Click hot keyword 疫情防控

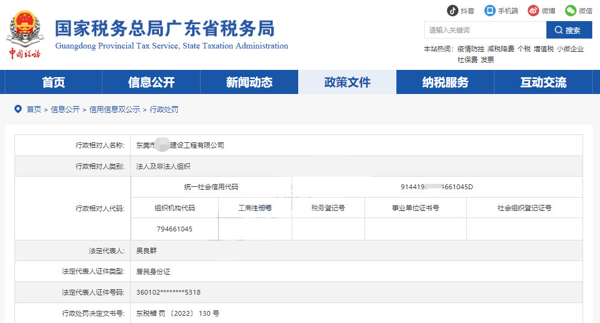click(x=470, y=49)
